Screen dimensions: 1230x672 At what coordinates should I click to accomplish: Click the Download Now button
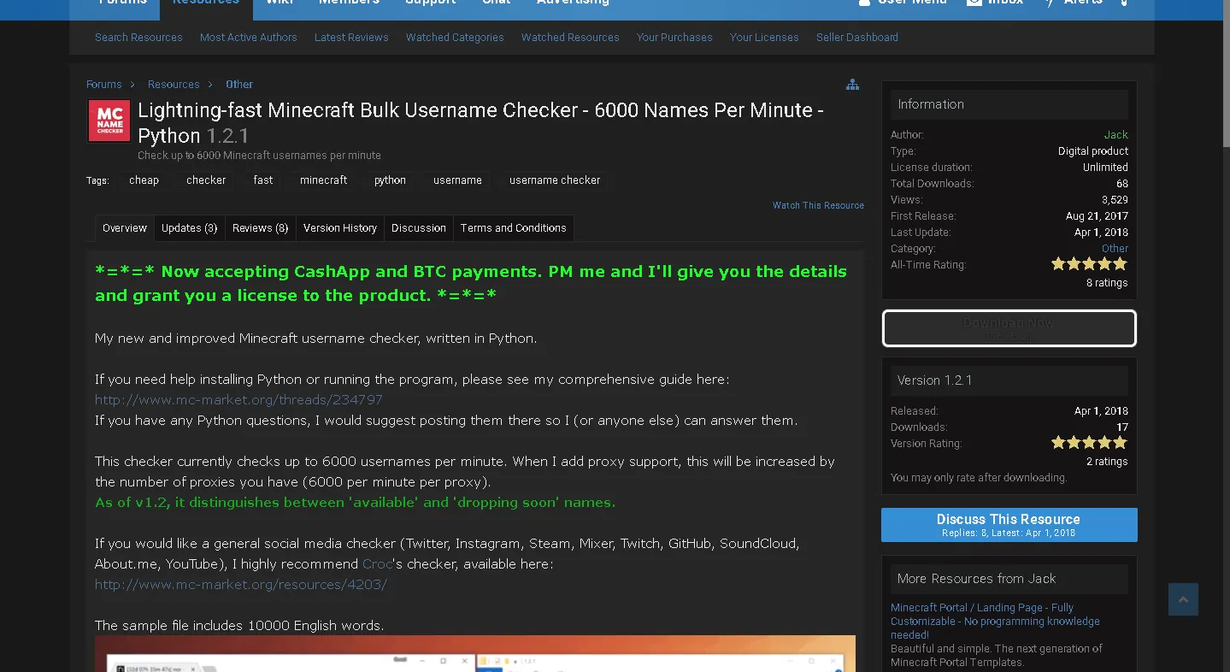[x=1009, y=328]
